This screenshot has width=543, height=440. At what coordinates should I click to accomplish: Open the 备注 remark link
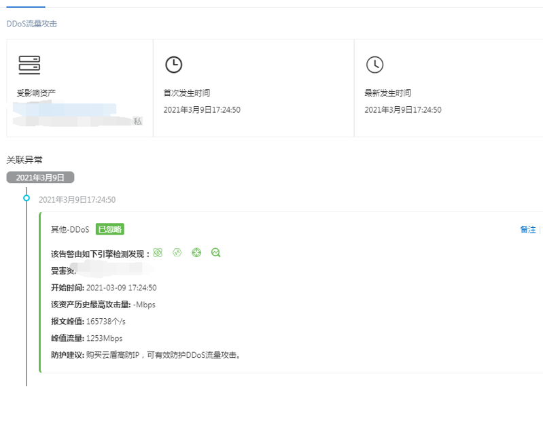[527, 230]
